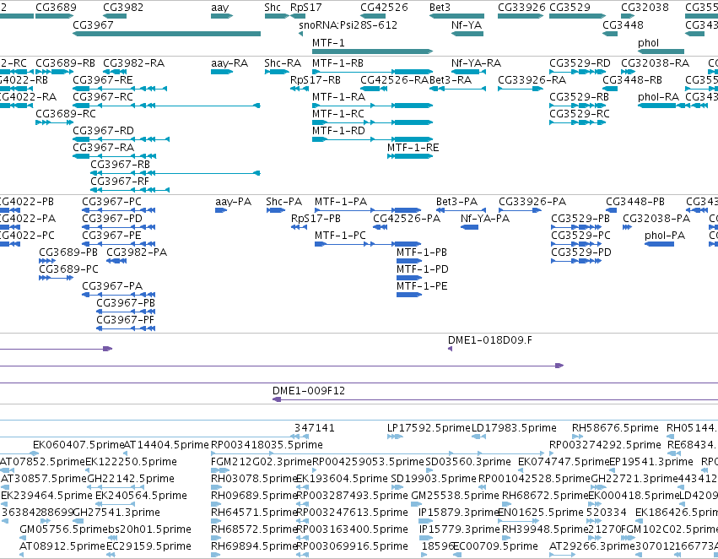Select transcript CG3689-RC
The height and width of the screenshot is (559, 718).
pos(54,122)
